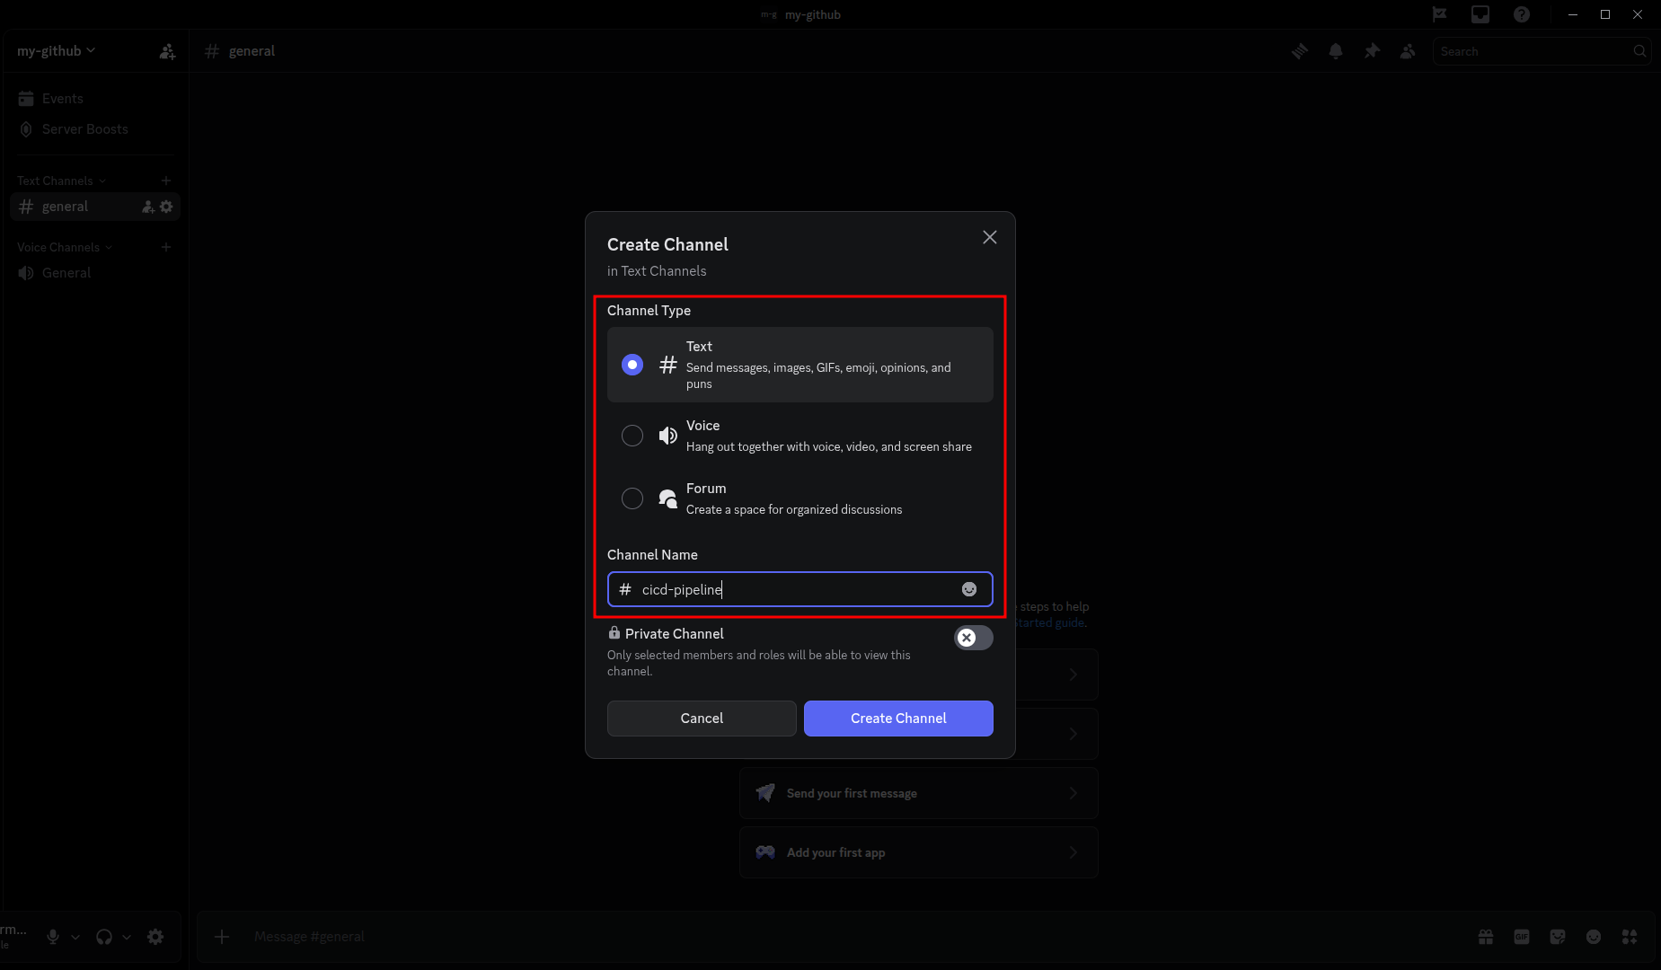Click invite people icon beside server name
The image size is (1661, 970).
pyautogui.click(x=167, y=51)
